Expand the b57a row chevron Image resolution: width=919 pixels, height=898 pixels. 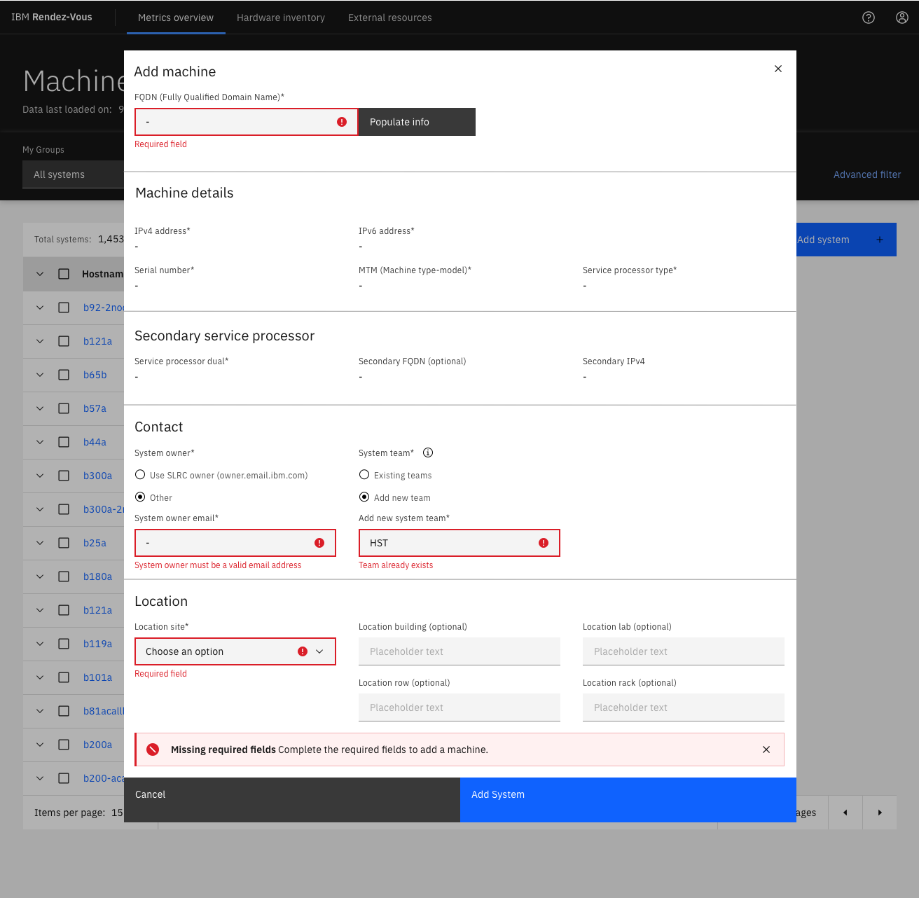pos(40,408)
